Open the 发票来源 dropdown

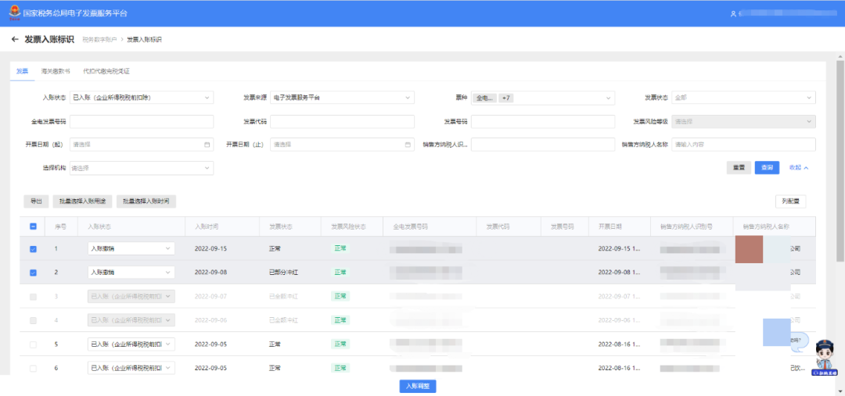click(x=342, y=98)
